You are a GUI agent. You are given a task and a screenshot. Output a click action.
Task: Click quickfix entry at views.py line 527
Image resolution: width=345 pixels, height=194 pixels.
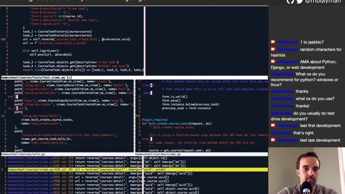coord(100,174)
